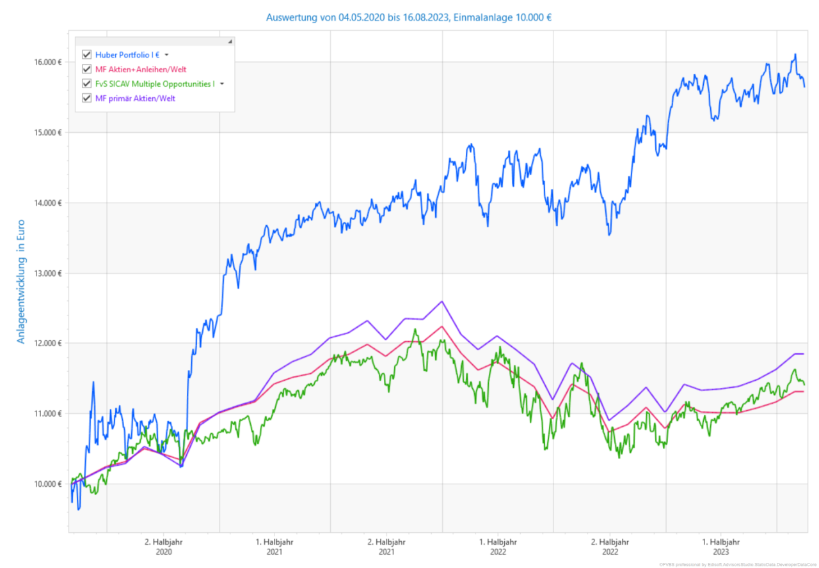Click the Anlageentwicklung in Euro axis title
The image size is (819, 568).
[x=20, y=282]
